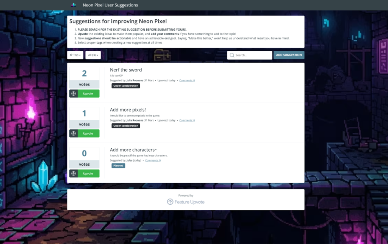Click upvote arrow icon for Add more pixels

(74, 134)
